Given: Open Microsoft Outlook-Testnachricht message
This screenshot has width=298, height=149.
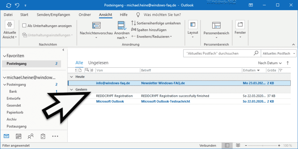Looking at the screenshot, I should 179,101.
